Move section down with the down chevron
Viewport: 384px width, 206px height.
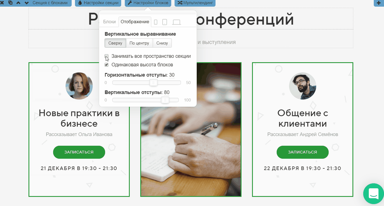tap(27, 3)
